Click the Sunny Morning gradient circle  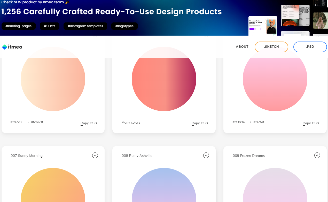53,185
